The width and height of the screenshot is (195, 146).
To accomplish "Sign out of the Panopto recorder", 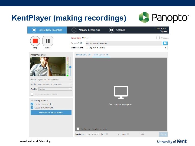I will [164, 31].
